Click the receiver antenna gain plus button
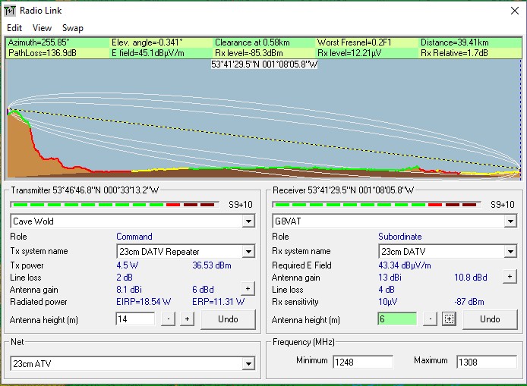 510,276
